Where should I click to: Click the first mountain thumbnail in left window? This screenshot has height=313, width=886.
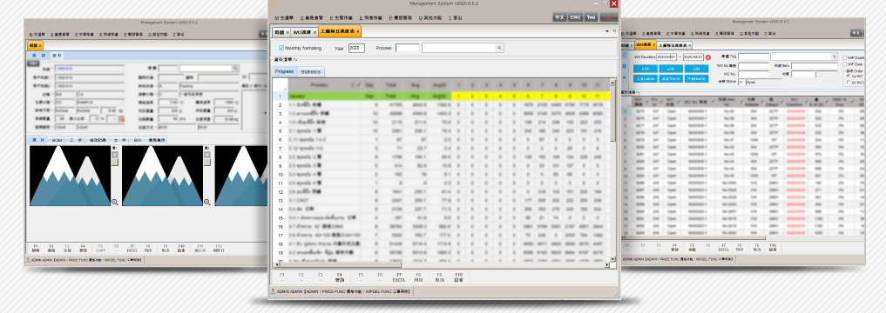[70, 176]
